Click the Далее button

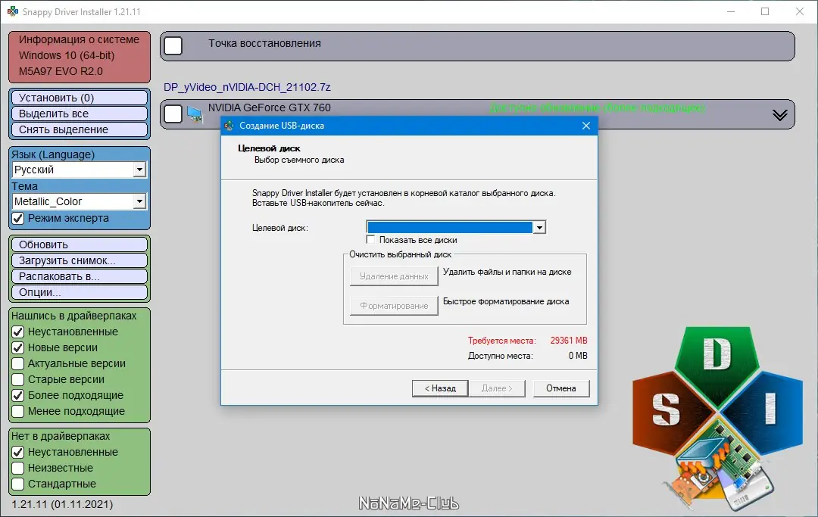tap(497, 388)
